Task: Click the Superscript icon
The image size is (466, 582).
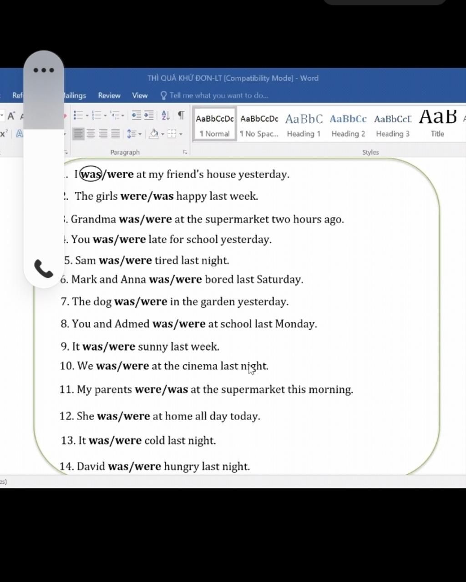Action: tap(4, 134)
